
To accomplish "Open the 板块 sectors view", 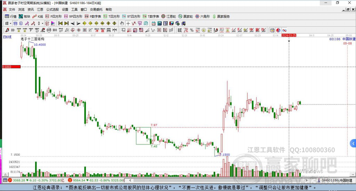I will 24,17.
